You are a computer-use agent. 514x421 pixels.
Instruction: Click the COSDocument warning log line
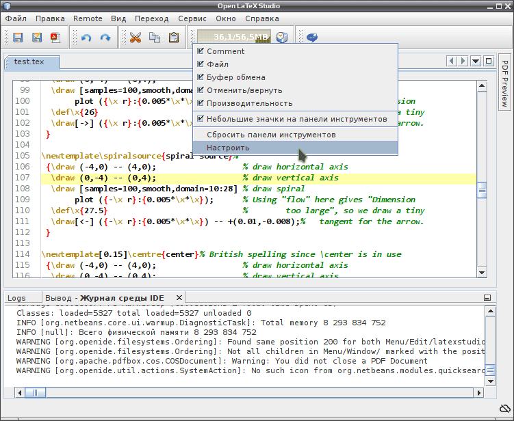(222, 361)
